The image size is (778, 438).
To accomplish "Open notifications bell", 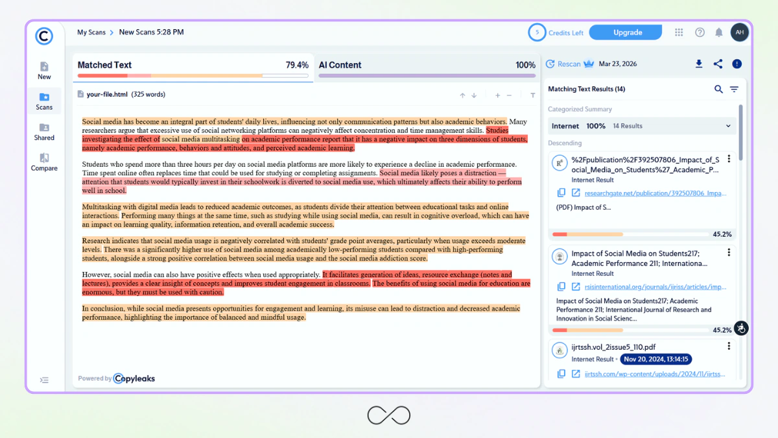I will pos(719,32).
